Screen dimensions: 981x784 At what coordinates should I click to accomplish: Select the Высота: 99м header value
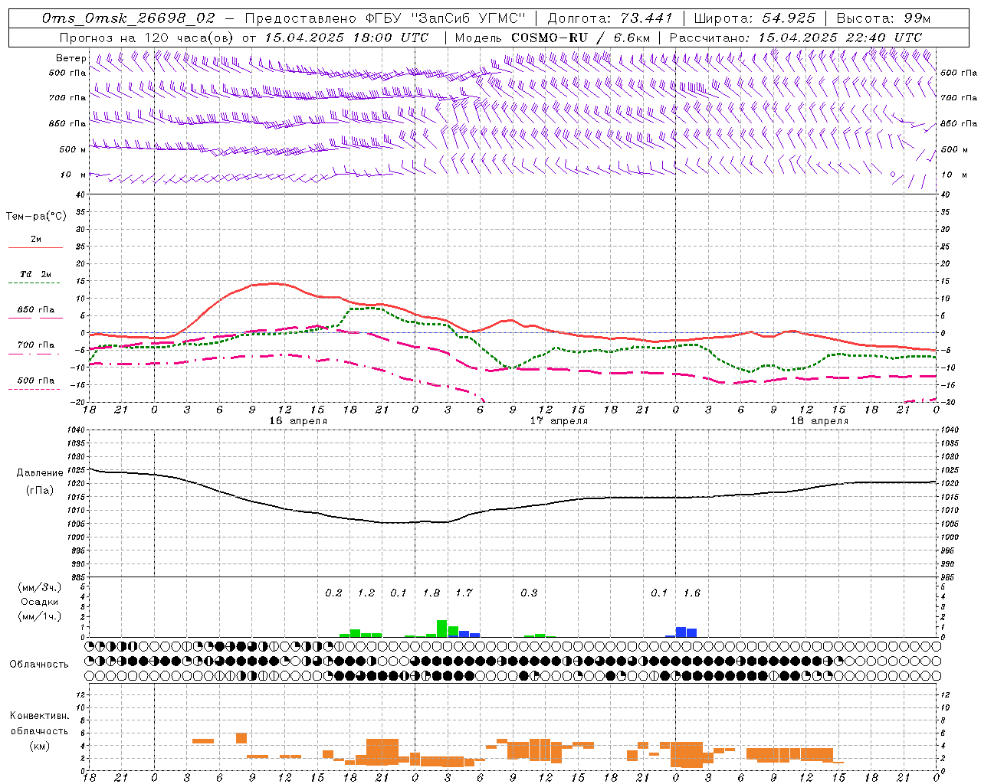[x=883, y=18]
